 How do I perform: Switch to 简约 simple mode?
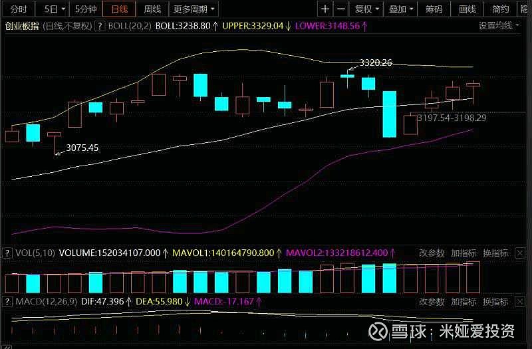tap(501, 9)
